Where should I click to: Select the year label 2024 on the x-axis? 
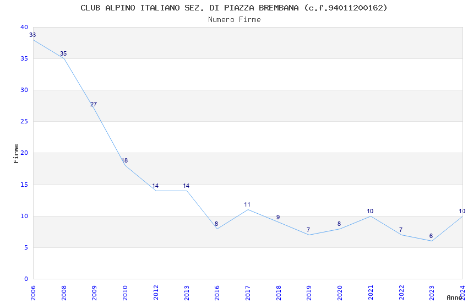462,293
